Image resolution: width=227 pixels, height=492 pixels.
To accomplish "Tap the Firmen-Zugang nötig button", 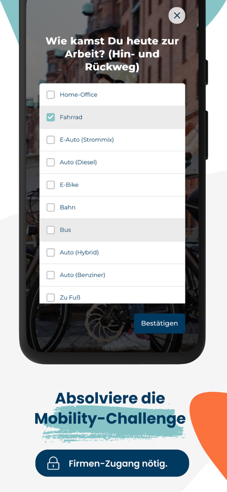I will click(x=112, y=463).
